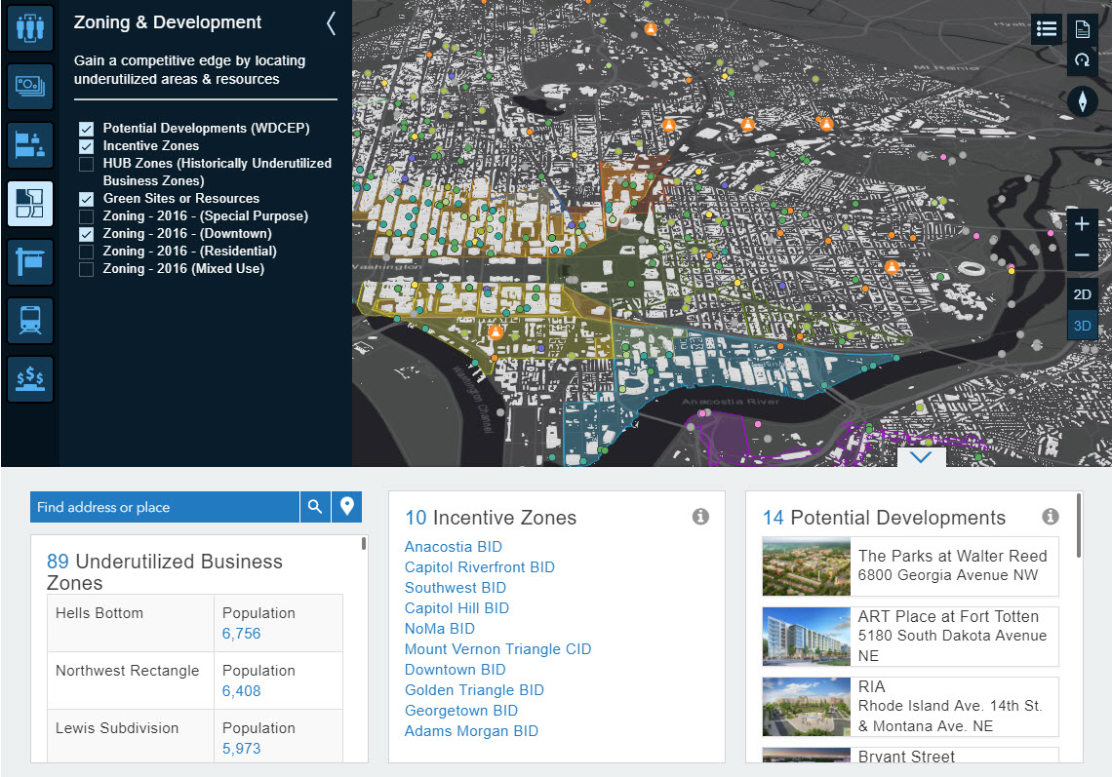This screenshot has width=1112, height=777.
Task: Open the transit train sidebar icon
Action: [x=30, y=321]
